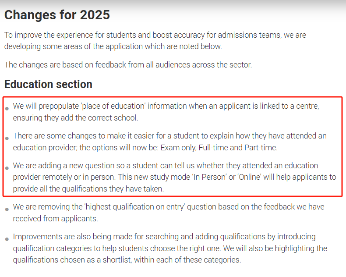Click the paragraph about prepopulating place of education
This screenshot has width=346, height=277.
pyautogui.click(x=166, y=112)
